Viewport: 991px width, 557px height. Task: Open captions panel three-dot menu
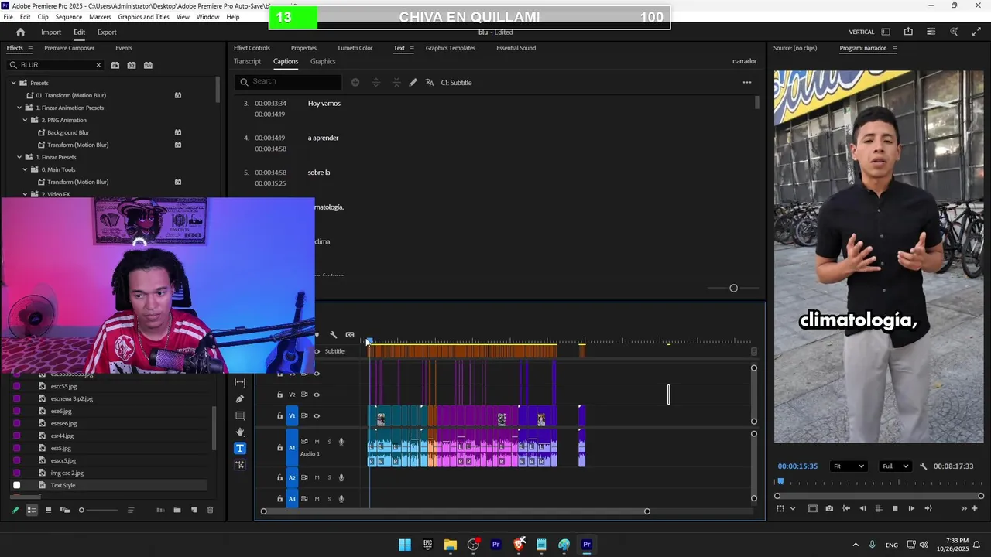(x=747, y=83)
